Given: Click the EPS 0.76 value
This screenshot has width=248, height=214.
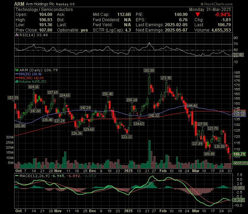Looking at the screenshot, I should [x=183, y=20].
